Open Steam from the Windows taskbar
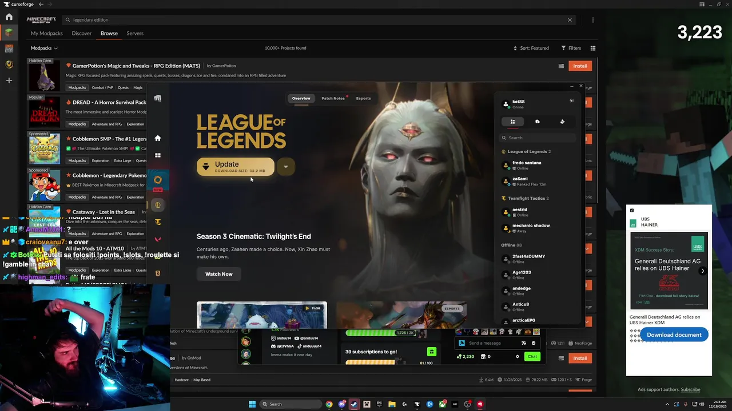732x411 pixels. pyautogui.click(x=354, y=404)
